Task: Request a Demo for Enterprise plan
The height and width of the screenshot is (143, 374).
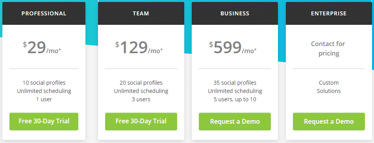Action: [329, 121]
